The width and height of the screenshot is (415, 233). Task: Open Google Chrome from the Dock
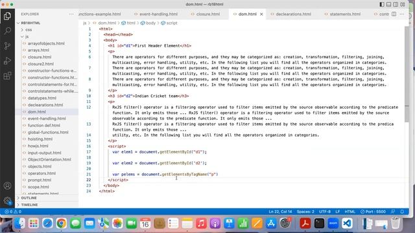pyautogui.click(x=62, y=223)
